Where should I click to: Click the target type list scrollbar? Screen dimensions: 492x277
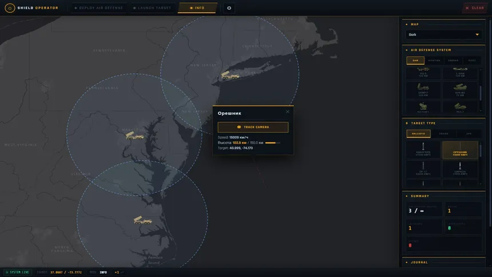pos(481,149)
